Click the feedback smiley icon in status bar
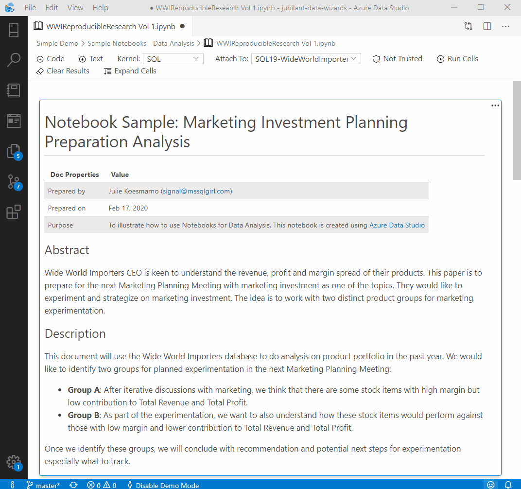Image resolution: width=521 pixels, height=489 pixels. (491, 485)
